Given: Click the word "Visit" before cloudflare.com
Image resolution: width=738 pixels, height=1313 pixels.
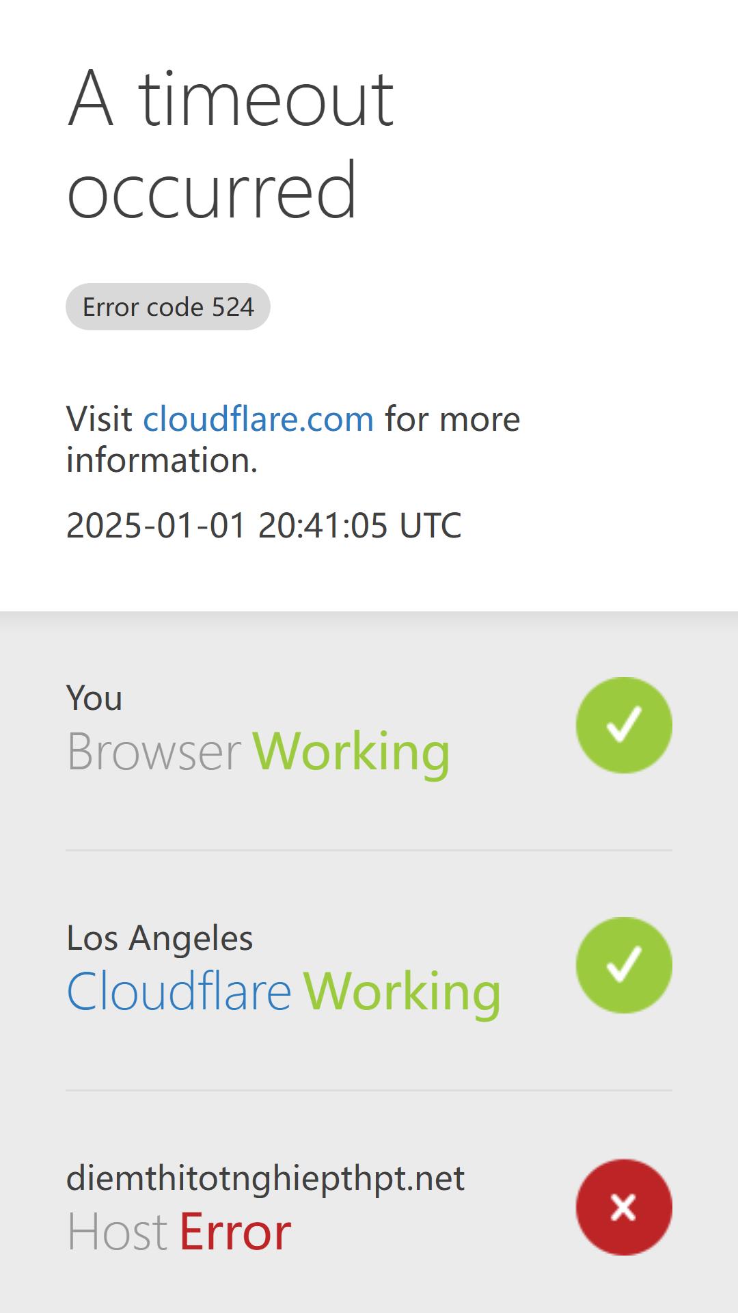Looking at the screenshot, I should pyautogui.click(x=99, y=419).
